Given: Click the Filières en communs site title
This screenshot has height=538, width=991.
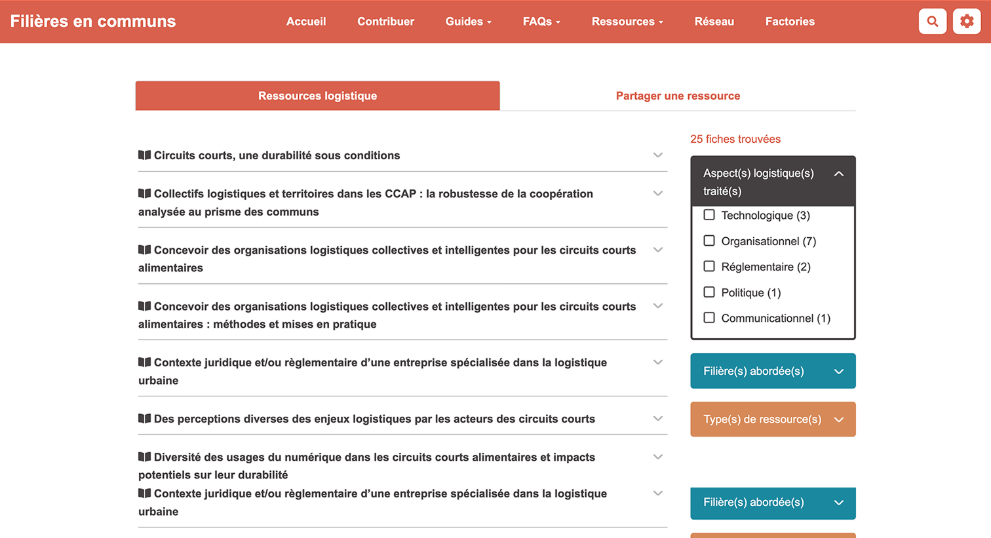Looking at the screenshot, I should coord(93,22).
